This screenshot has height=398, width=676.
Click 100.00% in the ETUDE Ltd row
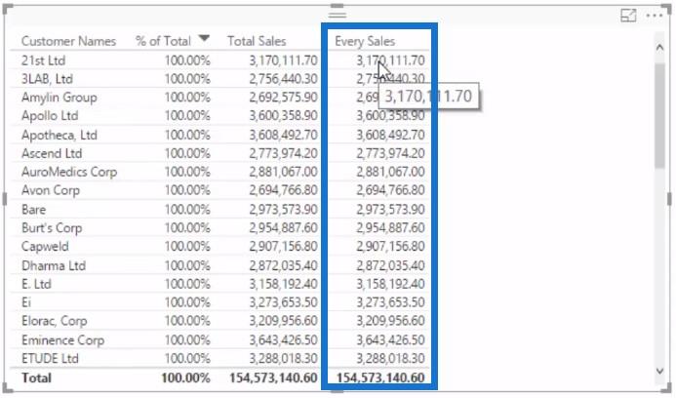[187, 359]
